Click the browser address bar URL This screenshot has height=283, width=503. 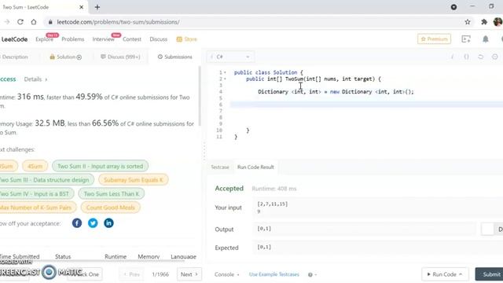point(118,22)
